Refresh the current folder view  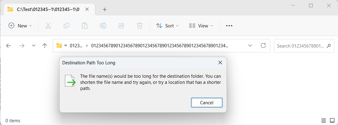coord(263,45)
